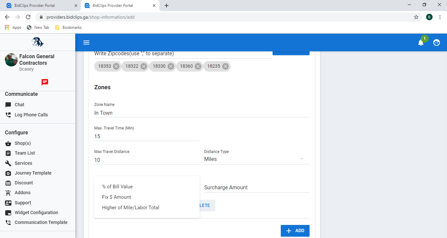Select Higher of Mile/Labor Total option
The image size is (447, 238).
pyautogui.click(x=147, y=208)
